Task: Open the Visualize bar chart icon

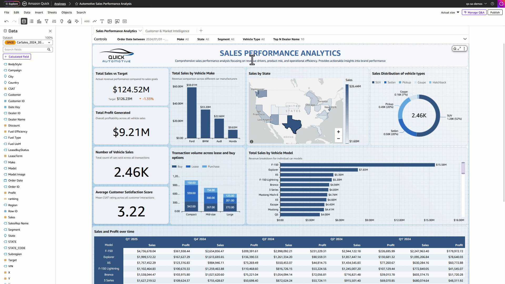Action: pos(39,21)
